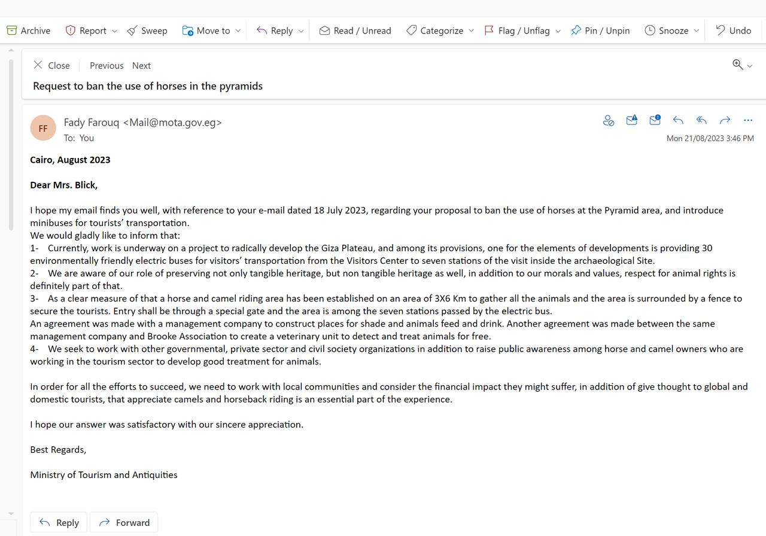Go to the Next message
This screenshot has height=536, width=766.
click(x=141, y=66)
